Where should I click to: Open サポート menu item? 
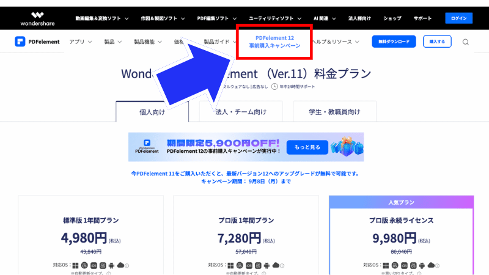tap(422, 18)
